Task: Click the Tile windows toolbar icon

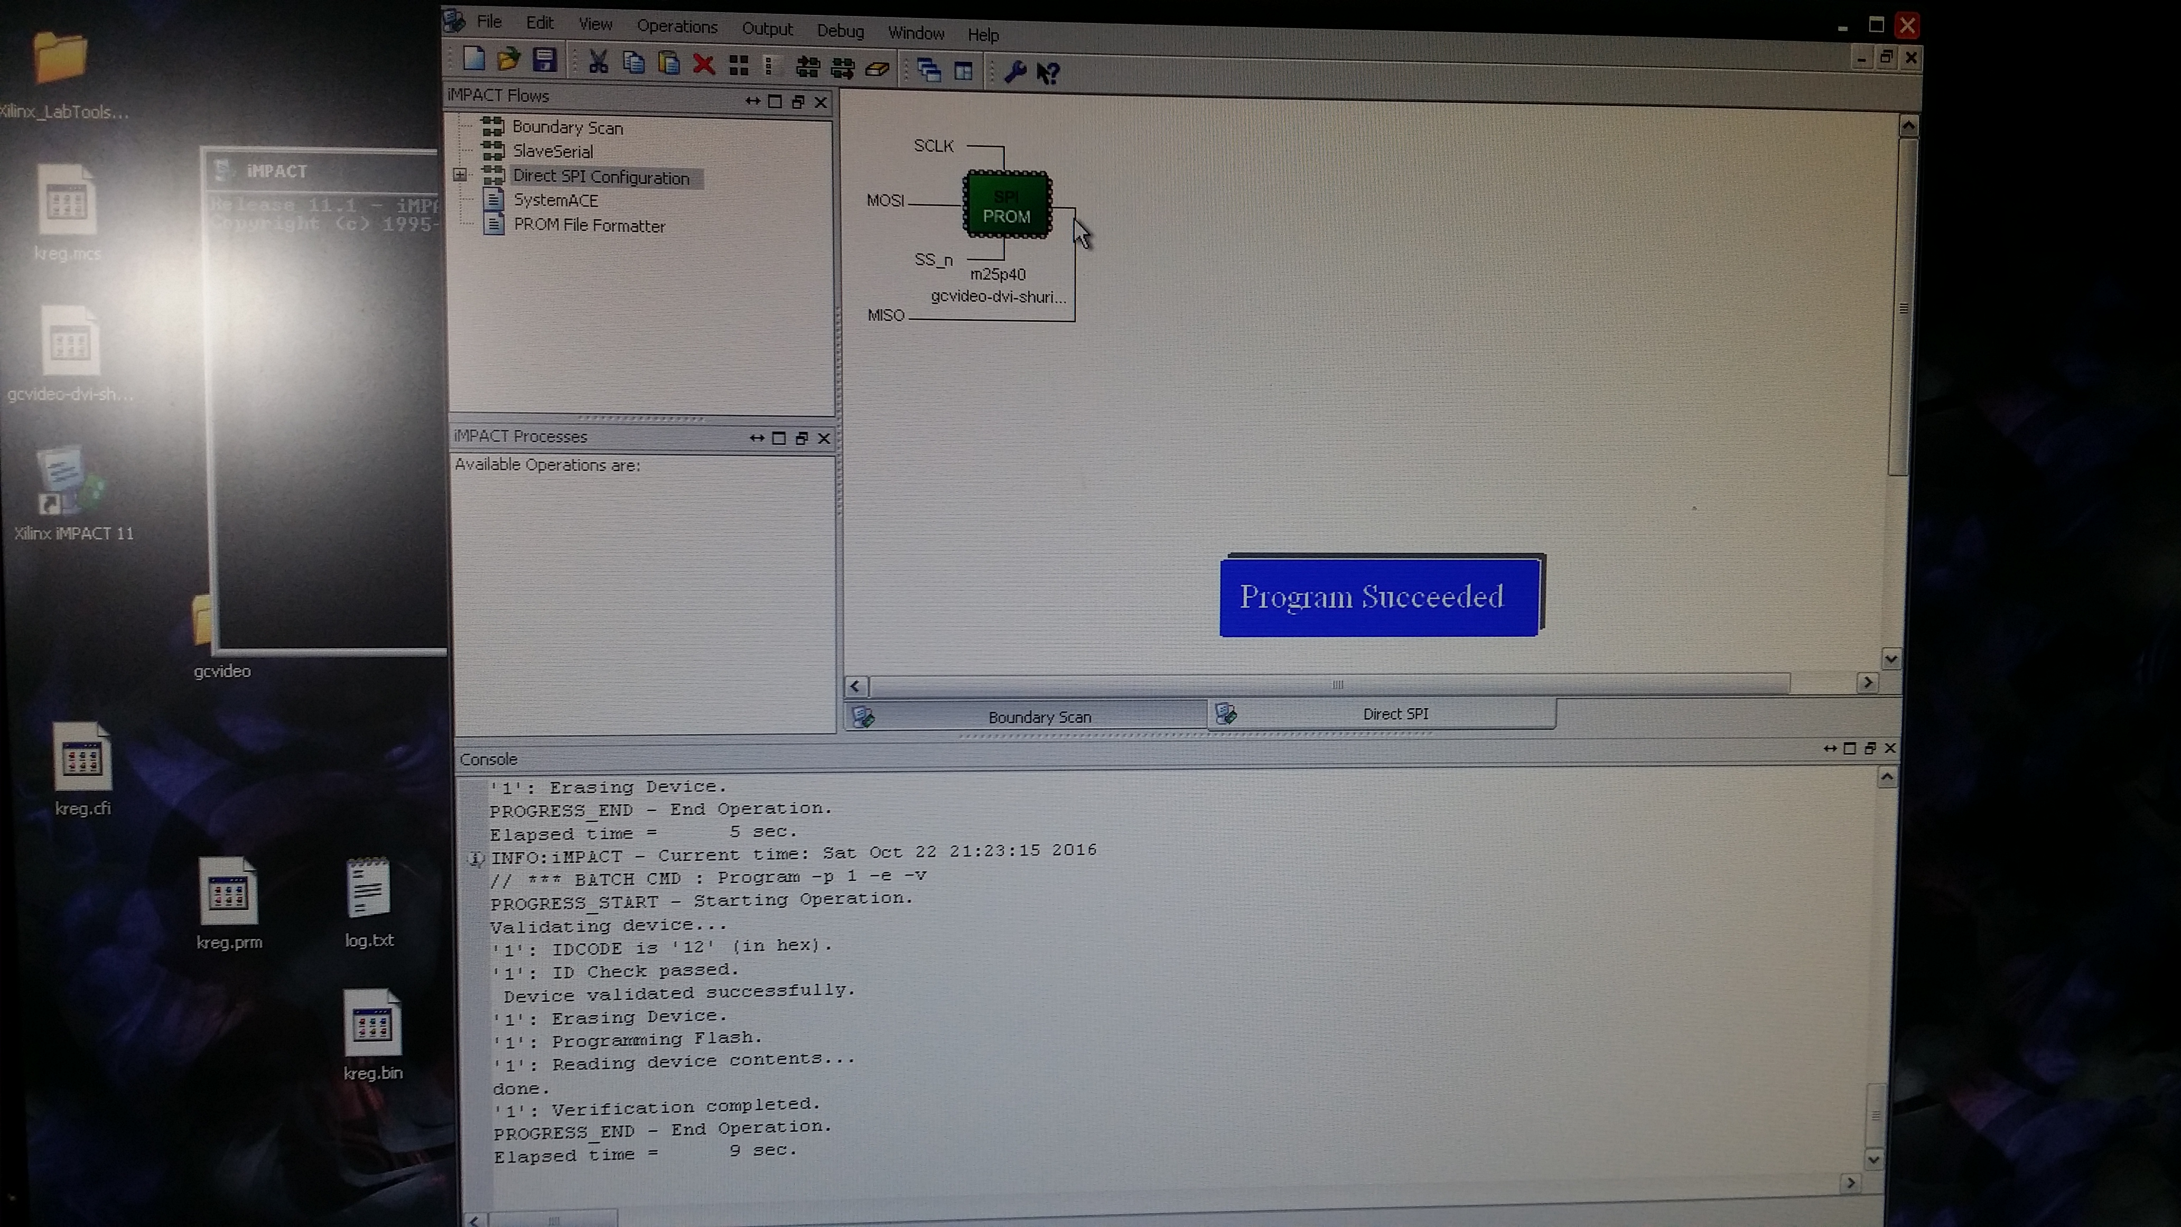Action: (x=964, y=71)
